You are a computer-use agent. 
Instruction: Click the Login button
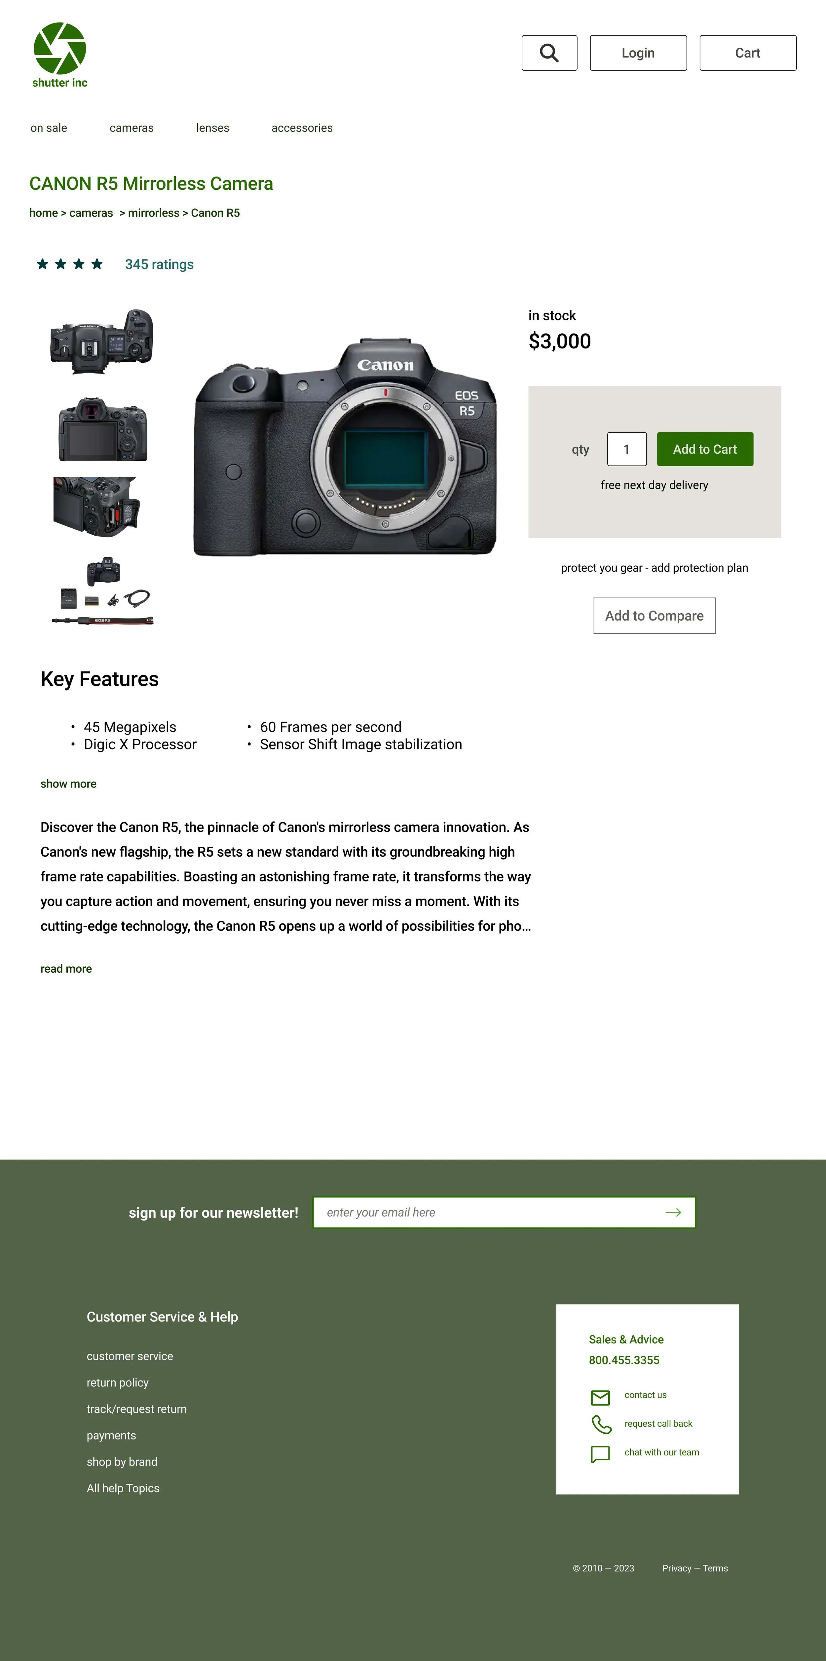[638, 53]
